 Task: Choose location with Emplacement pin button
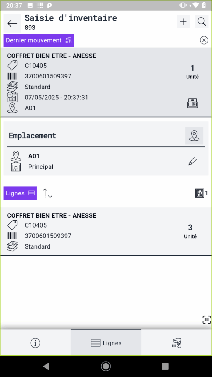[x=194, y=135]
